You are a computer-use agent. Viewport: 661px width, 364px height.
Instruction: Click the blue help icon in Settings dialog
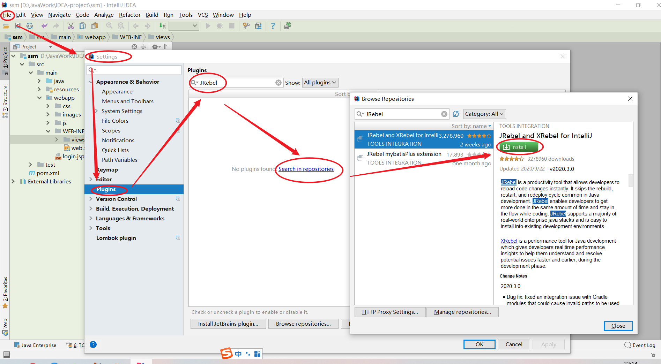coord(93,344)
